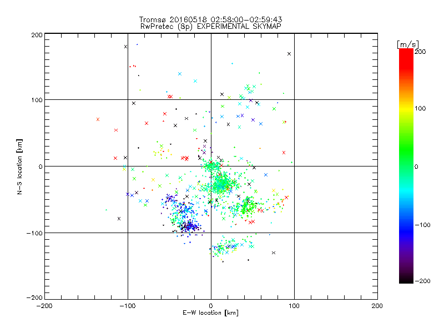Pick the green middle region of the colorbar
Screen dimensions: 444x333
point(406,159)
